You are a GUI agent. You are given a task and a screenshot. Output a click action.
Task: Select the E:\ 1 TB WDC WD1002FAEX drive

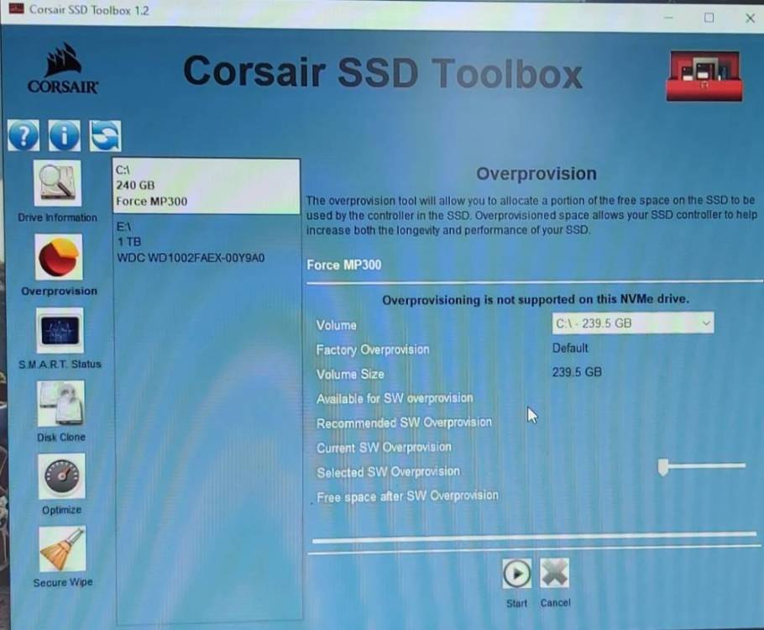coord(206,243)
